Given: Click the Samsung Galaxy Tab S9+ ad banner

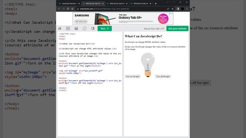Looking at the screenshot, I should point(123,19).
